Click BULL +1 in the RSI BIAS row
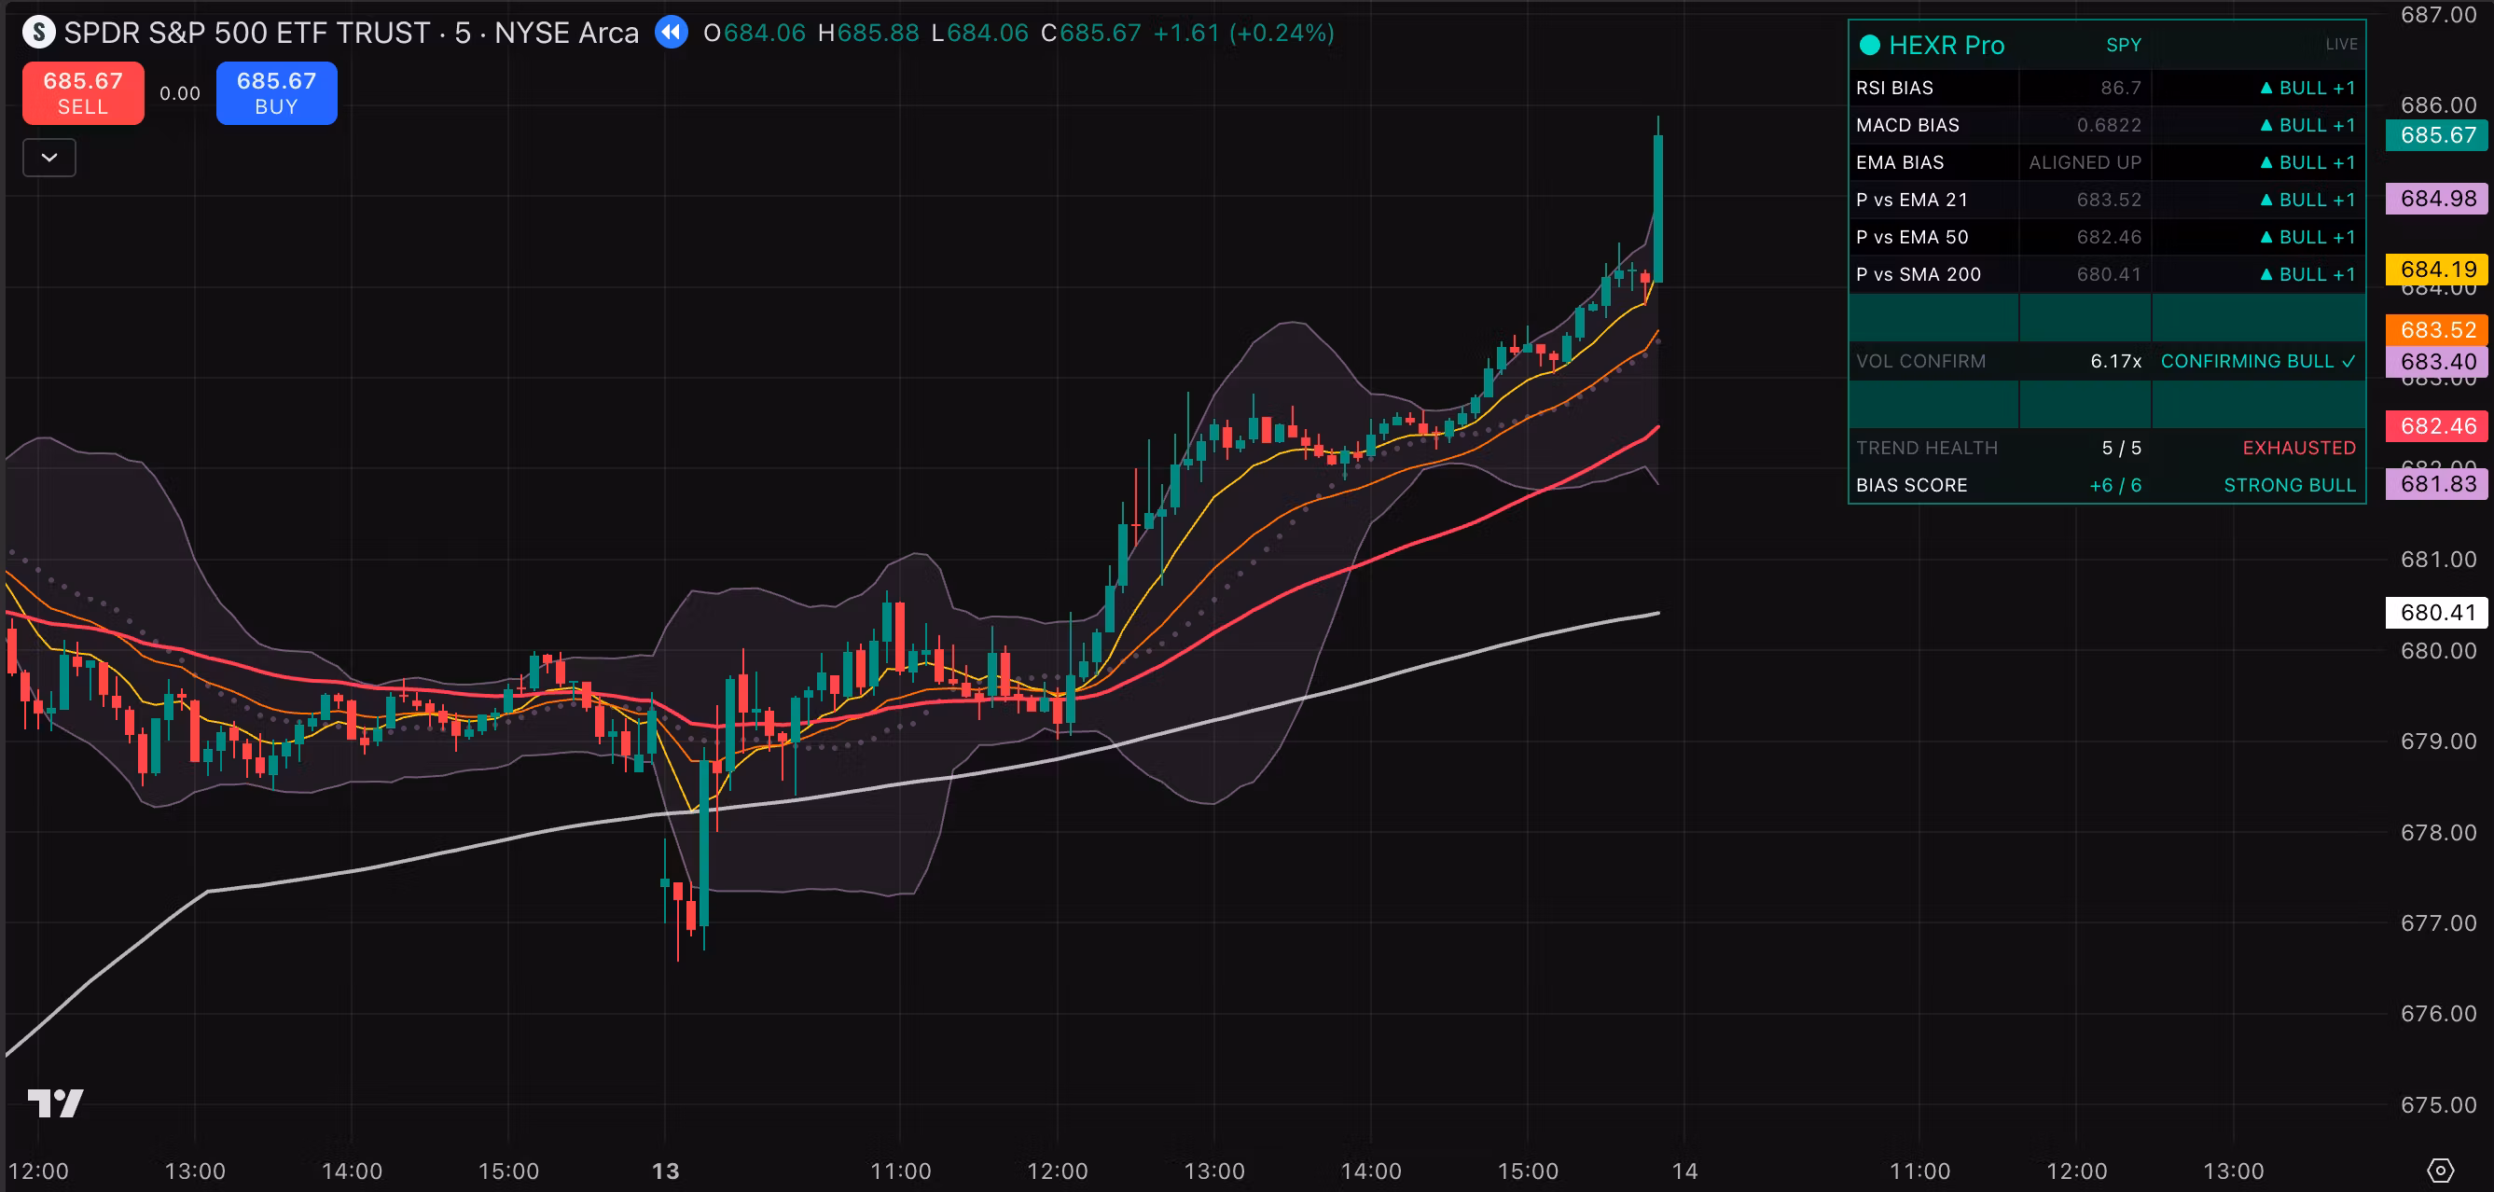 [2307, 88]
